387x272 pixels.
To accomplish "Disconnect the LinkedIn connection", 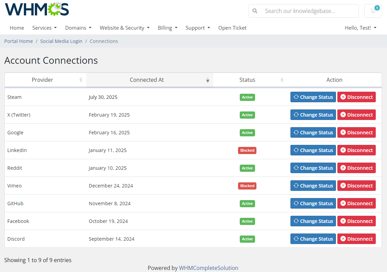I will (x=356, y=150).
